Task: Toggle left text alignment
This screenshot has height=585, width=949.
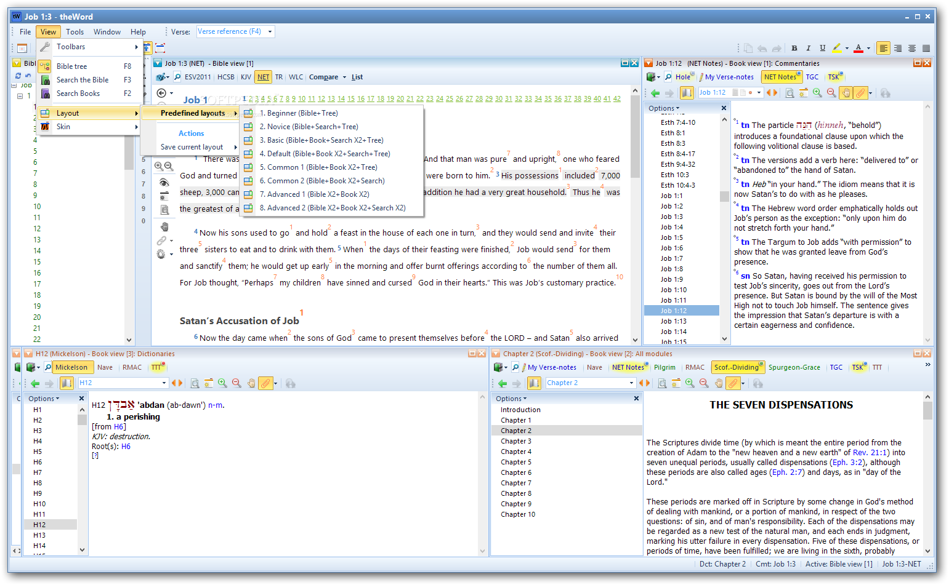Action: coord(884,48)
